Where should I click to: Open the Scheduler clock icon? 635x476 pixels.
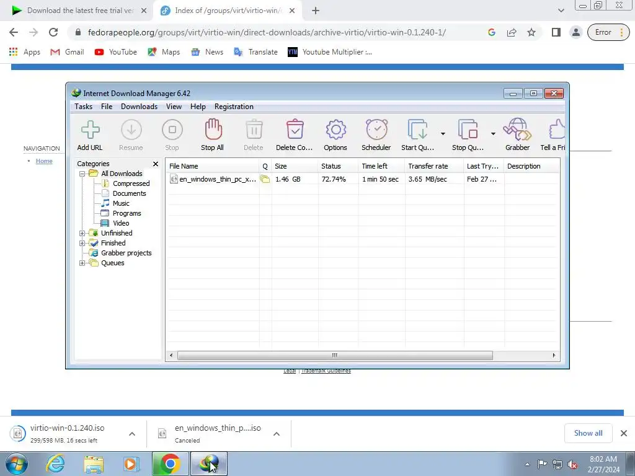click(376, 130)
